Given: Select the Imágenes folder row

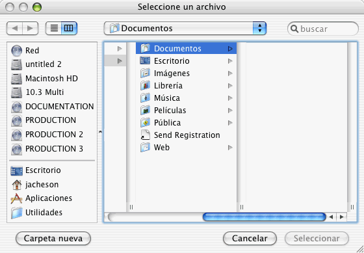Looking at the screenshot, I should pos(186,73).
